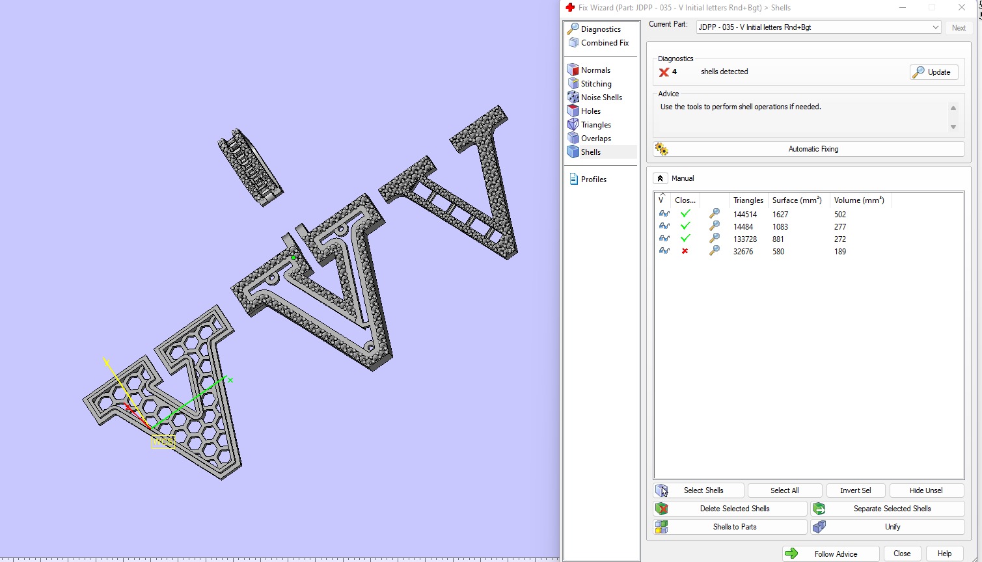
Task: Zoom to the 144514-triangle shell with magnifier
Action: pos(715,214)
